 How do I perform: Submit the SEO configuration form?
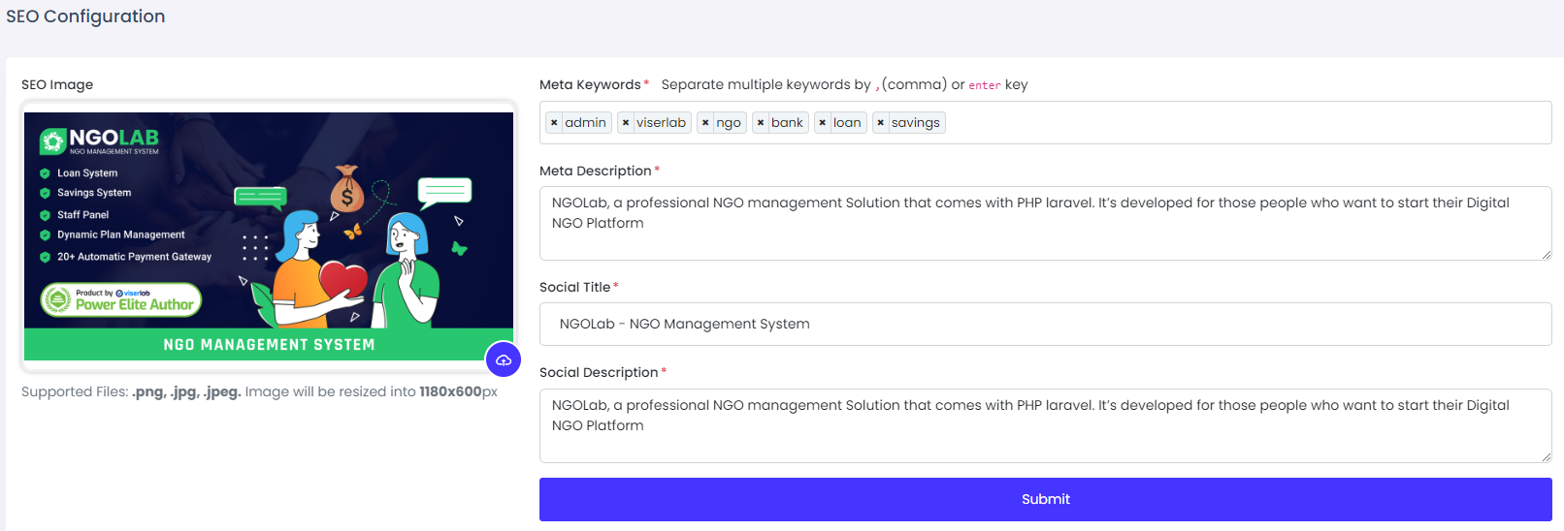(1045, 499)
